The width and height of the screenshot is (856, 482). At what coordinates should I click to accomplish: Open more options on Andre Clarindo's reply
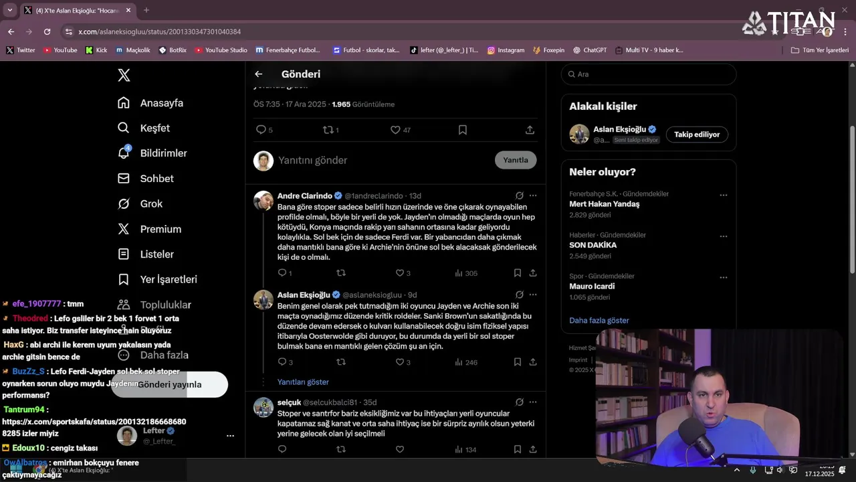533,195
